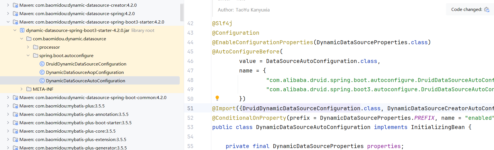Click the code changed bug icon
Image resolution: width=494 pixels, height=150 pixels.
point(487,10)
